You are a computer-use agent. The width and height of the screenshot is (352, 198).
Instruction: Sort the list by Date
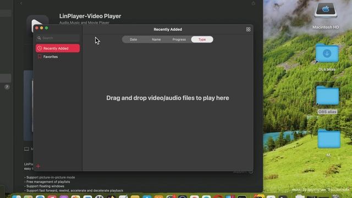pyautogui.click(x=133, y=40)
